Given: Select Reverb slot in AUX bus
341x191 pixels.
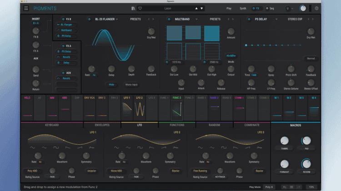Looking at the screenshot, I should tap(66, 78).
